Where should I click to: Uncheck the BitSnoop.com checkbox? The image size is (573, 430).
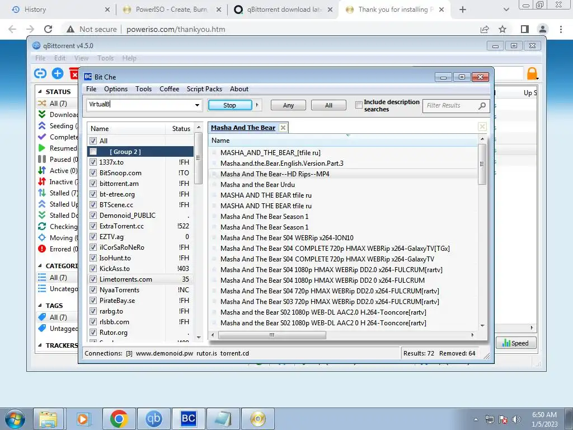point(93,172)
